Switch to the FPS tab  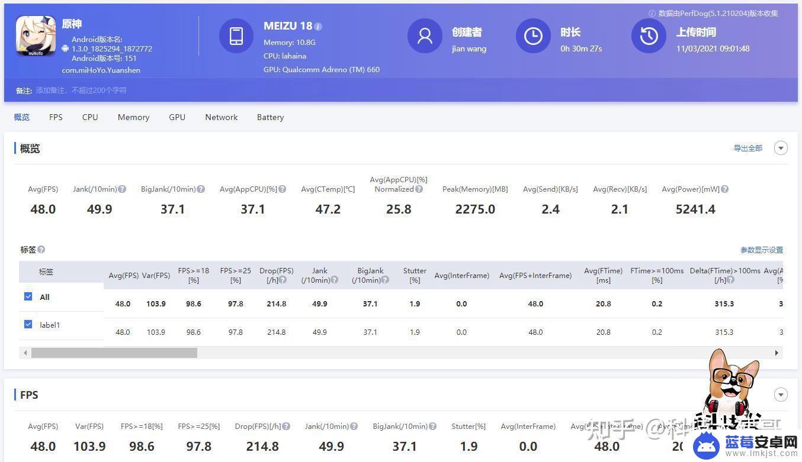pos(56,117)
